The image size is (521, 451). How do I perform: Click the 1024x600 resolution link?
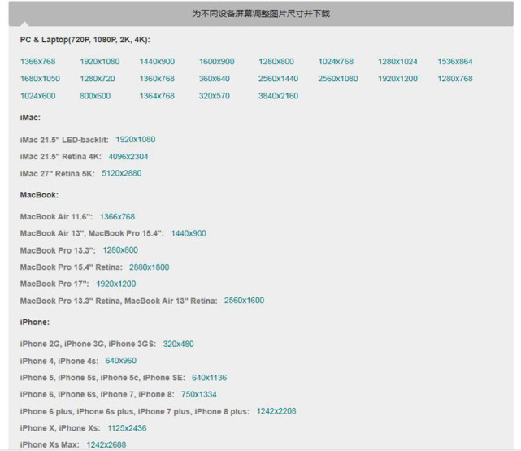pyautogui.click(x=38, y=96)
